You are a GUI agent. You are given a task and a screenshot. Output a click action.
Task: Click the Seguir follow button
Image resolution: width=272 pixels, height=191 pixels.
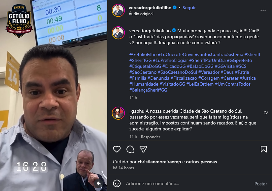click(189, 8)
